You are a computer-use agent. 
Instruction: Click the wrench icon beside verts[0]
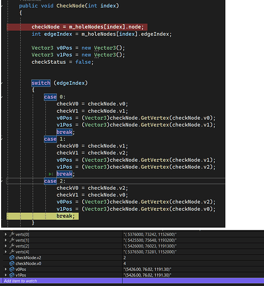(12, 235)
